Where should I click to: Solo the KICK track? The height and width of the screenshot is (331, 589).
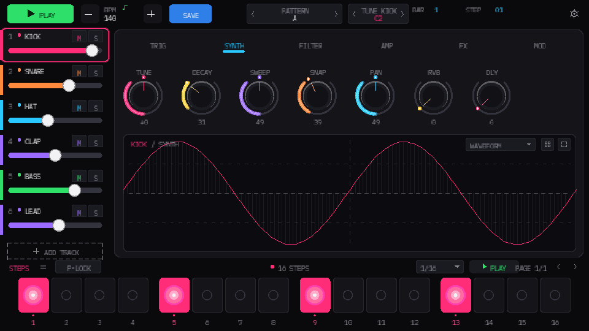(96, 37)
